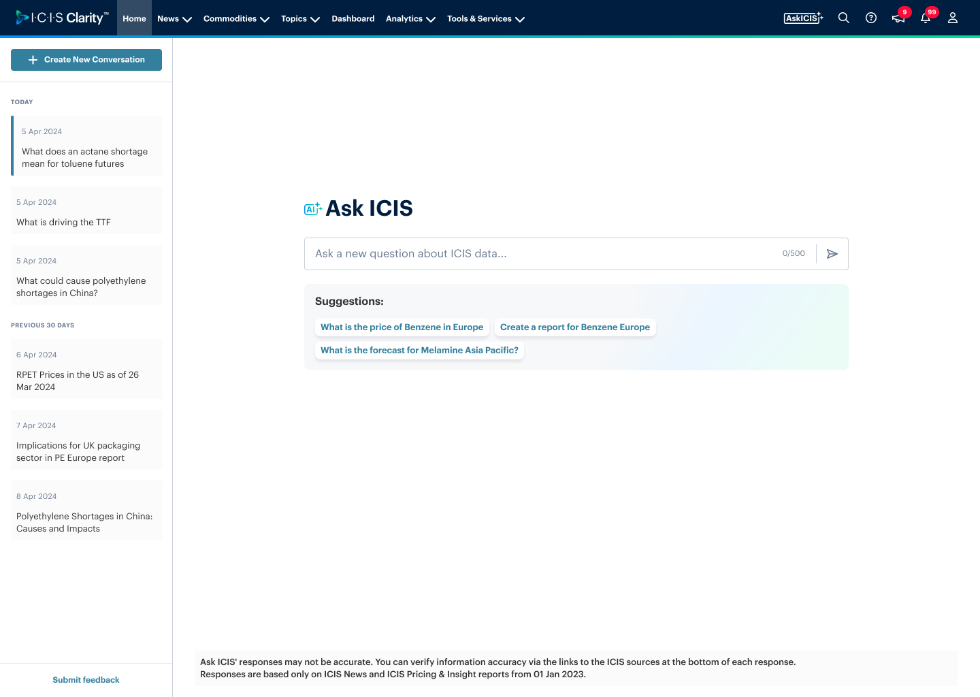Click the AskICIS button in the top bar

tap(803, 18)
